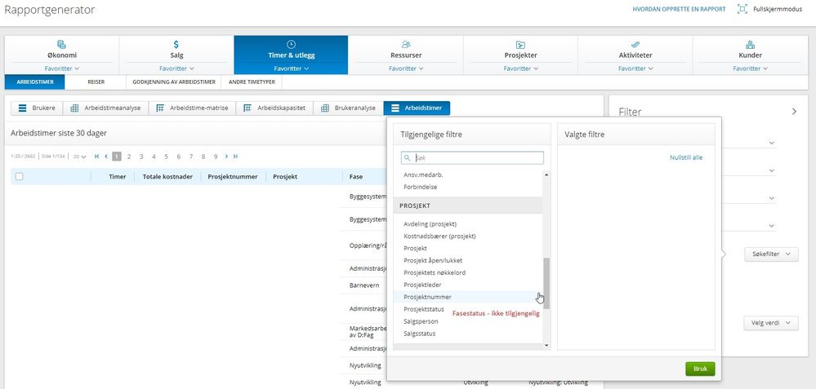Open the Arbeidstimeanalyse report view

pyautogui.click(x=105, y=108)
